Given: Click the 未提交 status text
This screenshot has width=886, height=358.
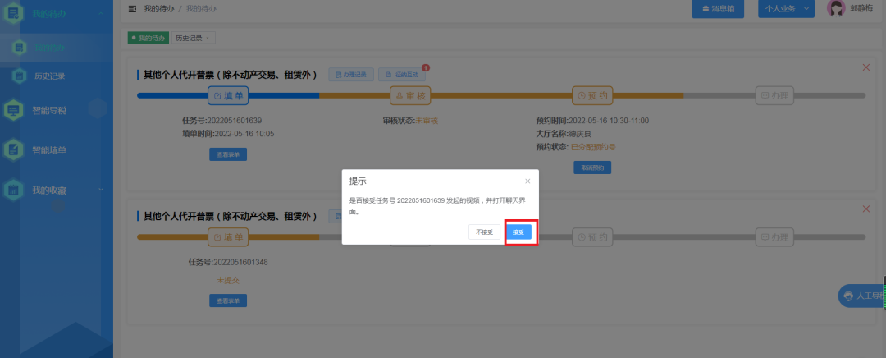Looking at the screenshot, I should [x=228, y=280].
